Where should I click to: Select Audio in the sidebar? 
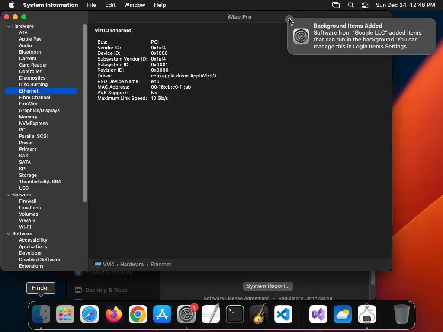tap(26, 45)
